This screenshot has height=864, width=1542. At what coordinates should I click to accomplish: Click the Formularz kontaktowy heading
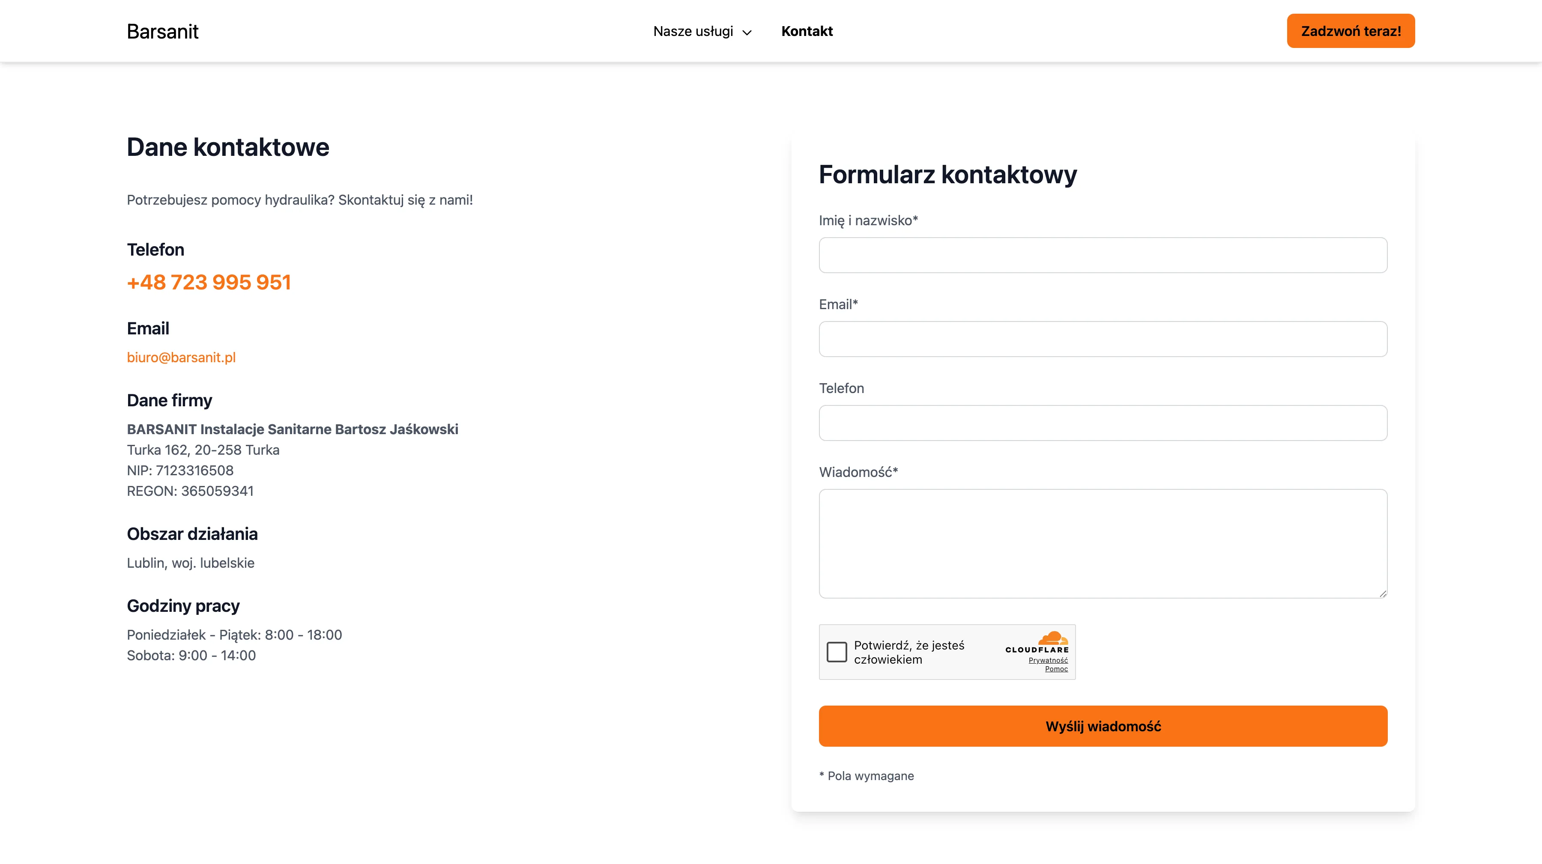tap(947, 174)
